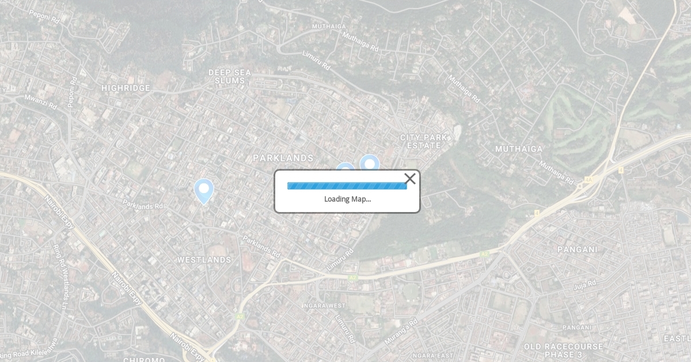Screen dimensions: 691x362
Task: Click the OLD RACECOURSE PHASE 3 label
Action: point(563,351)
